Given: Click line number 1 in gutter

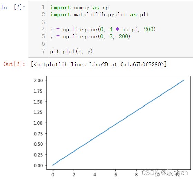Looking at the screenshot, I should pos(43,8).
